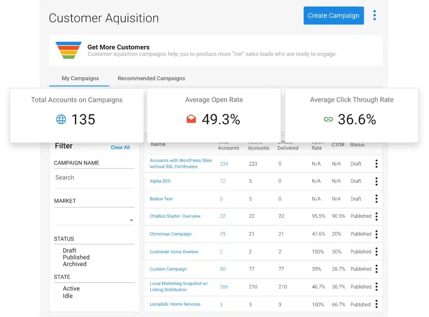This screenshot has height=317, width=429.
Task: Click the green link click-through icon
Action: click(x=328, y=119)
